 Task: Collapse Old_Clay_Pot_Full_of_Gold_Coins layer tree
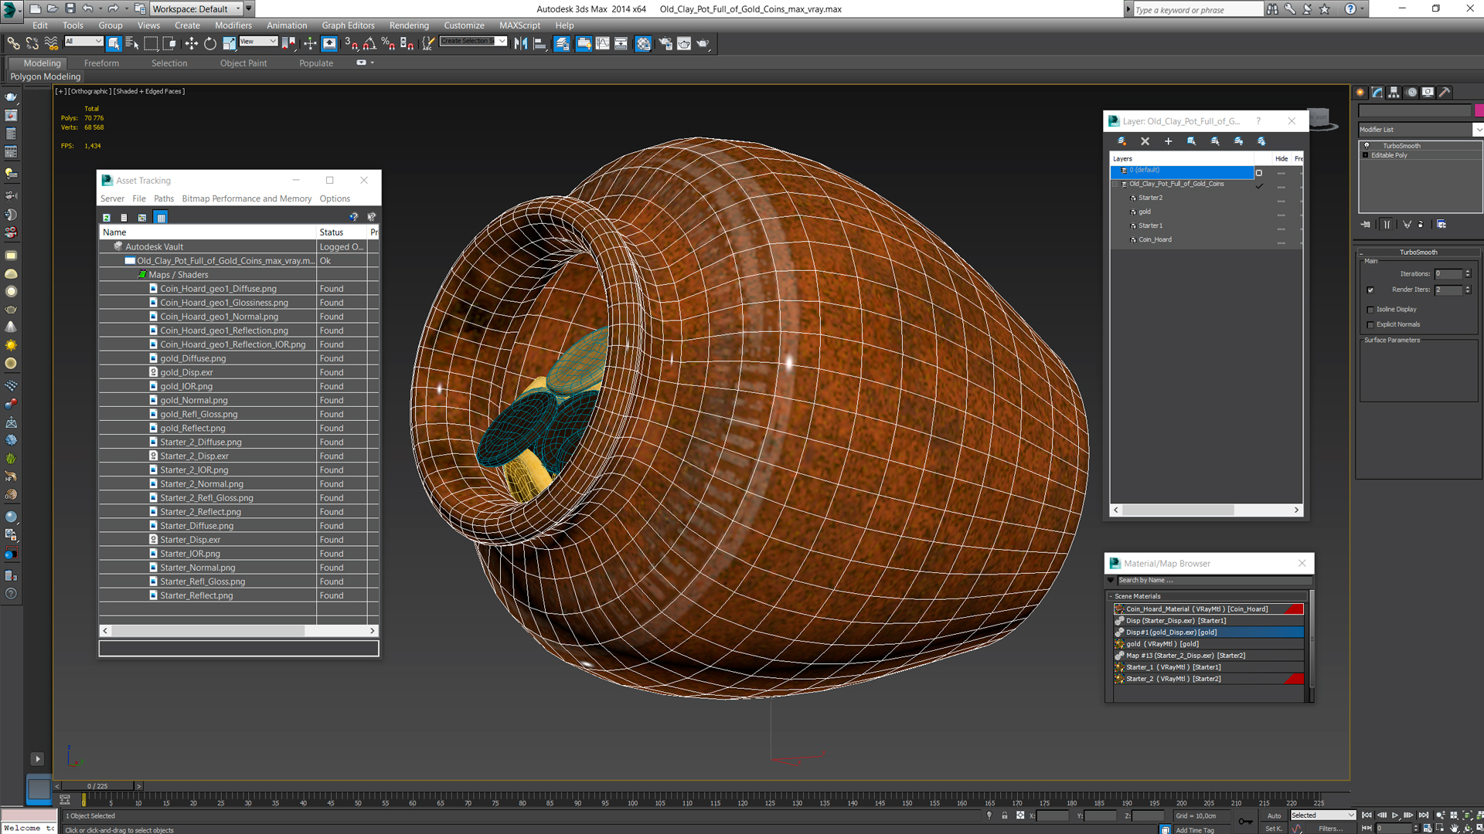[x=1115, y=185]
